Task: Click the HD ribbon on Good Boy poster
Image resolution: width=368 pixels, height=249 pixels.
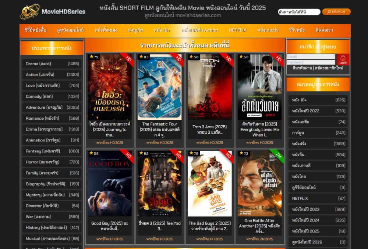Action: [x=128, y=155]
